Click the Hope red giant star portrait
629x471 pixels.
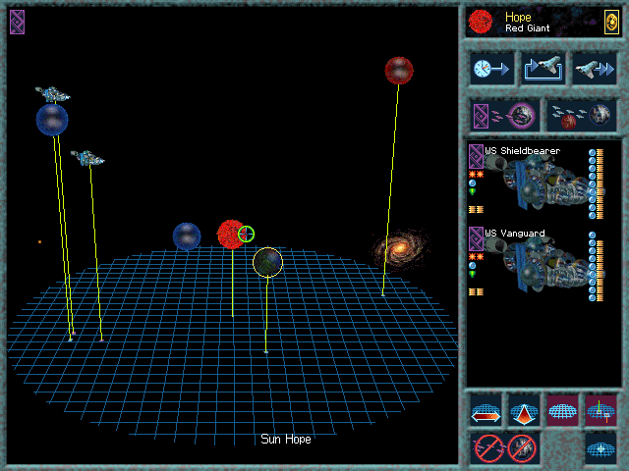click(x=481, y=22)
